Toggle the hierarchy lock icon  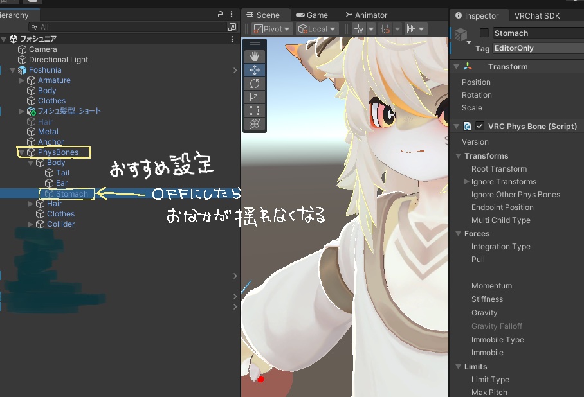tap(220, 13)
